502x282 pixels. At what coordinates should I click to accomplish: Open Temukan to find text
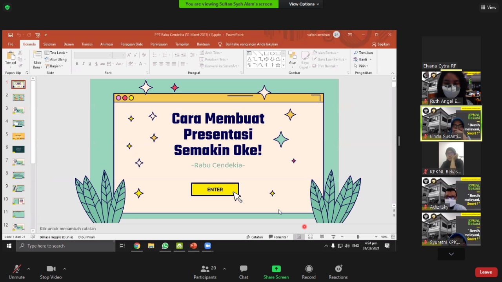pos(364,53)
